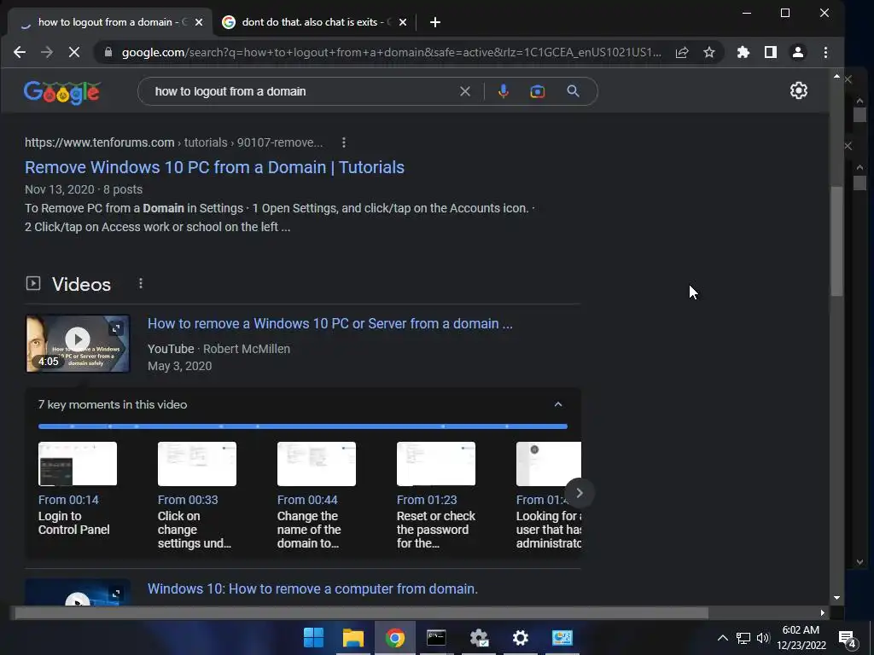
Task: Bookmark this page with star icon
Action: (x=709, y=52)
